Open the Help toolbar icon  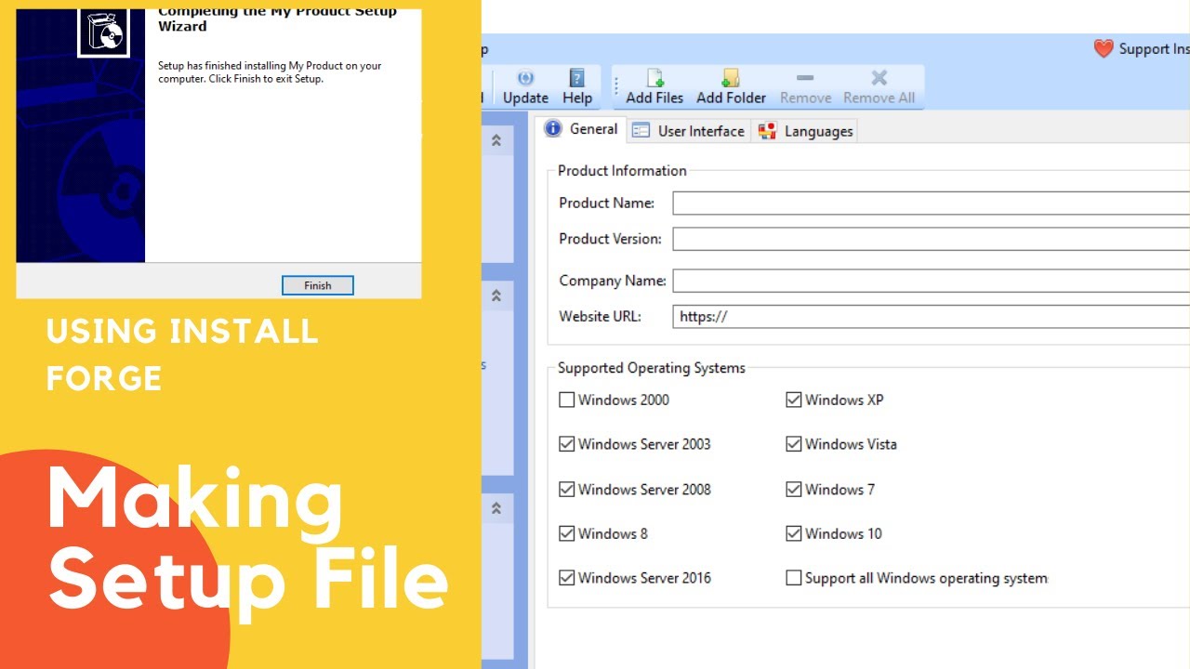[x=577, y=78]
